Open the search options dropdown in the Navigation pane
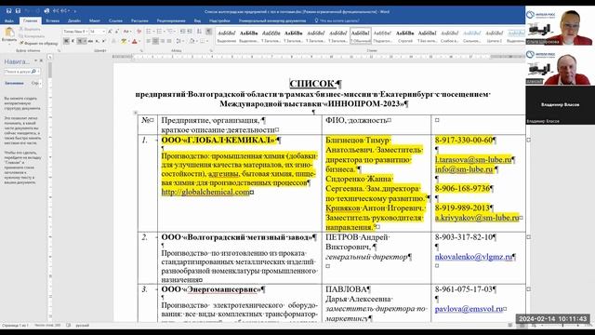Image resolution: width=595 pixels, height=335 pixels. [38, 72]
